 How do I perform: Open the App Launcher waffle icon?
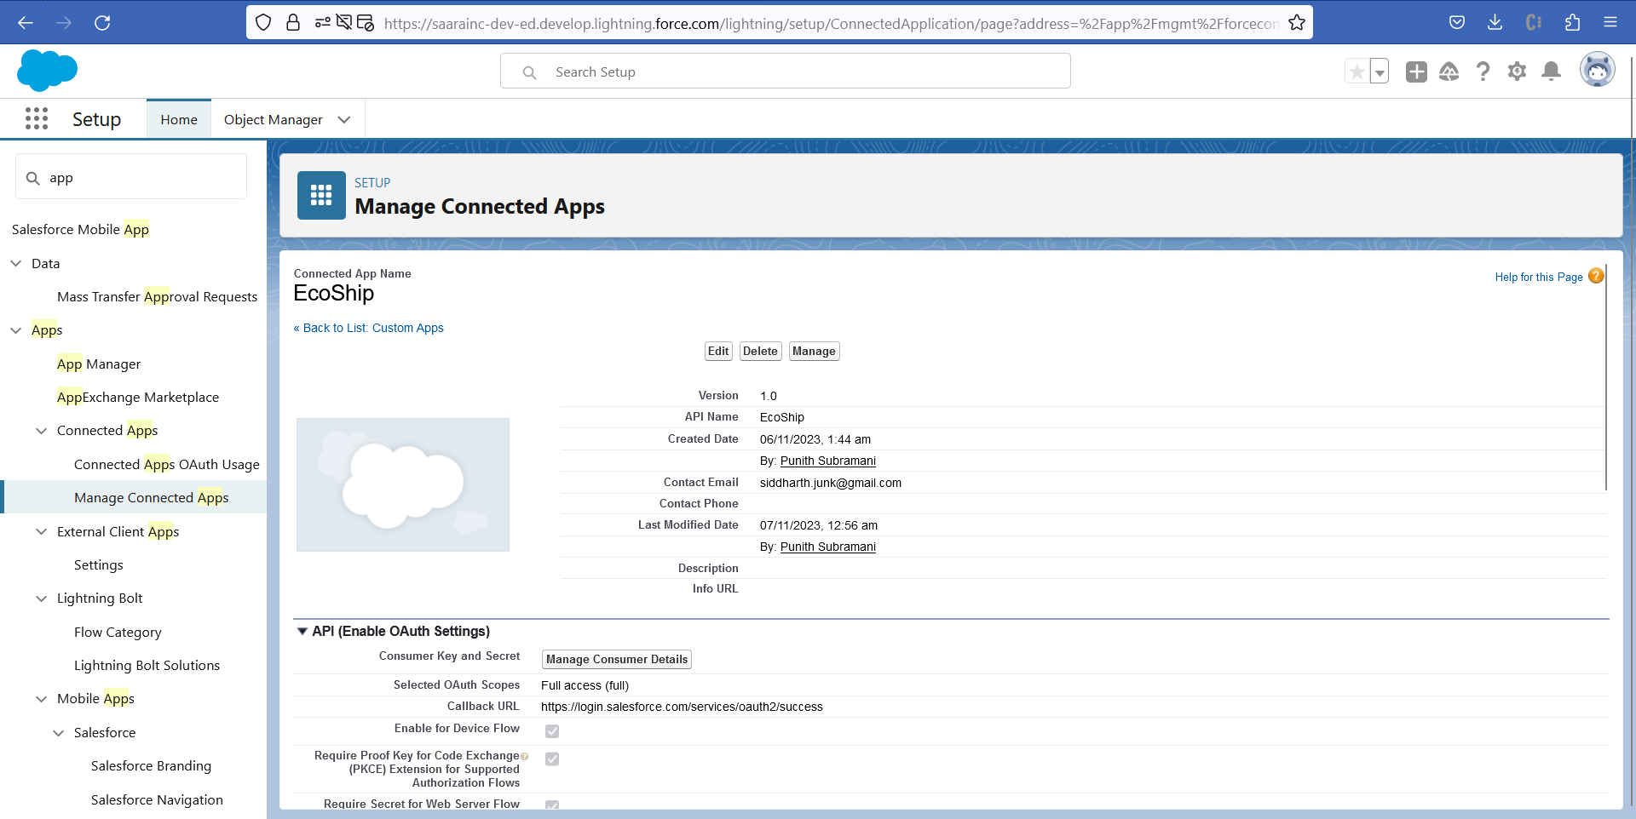pyautogui.click(x=37, y=119)
